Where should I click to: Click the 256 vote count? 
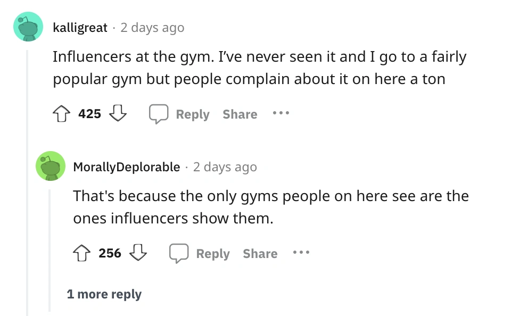coord(110,253)
